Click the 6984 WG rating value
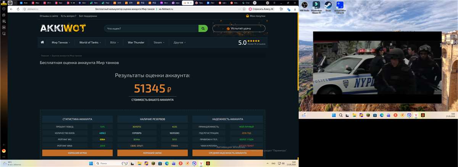 pos(102,139)
